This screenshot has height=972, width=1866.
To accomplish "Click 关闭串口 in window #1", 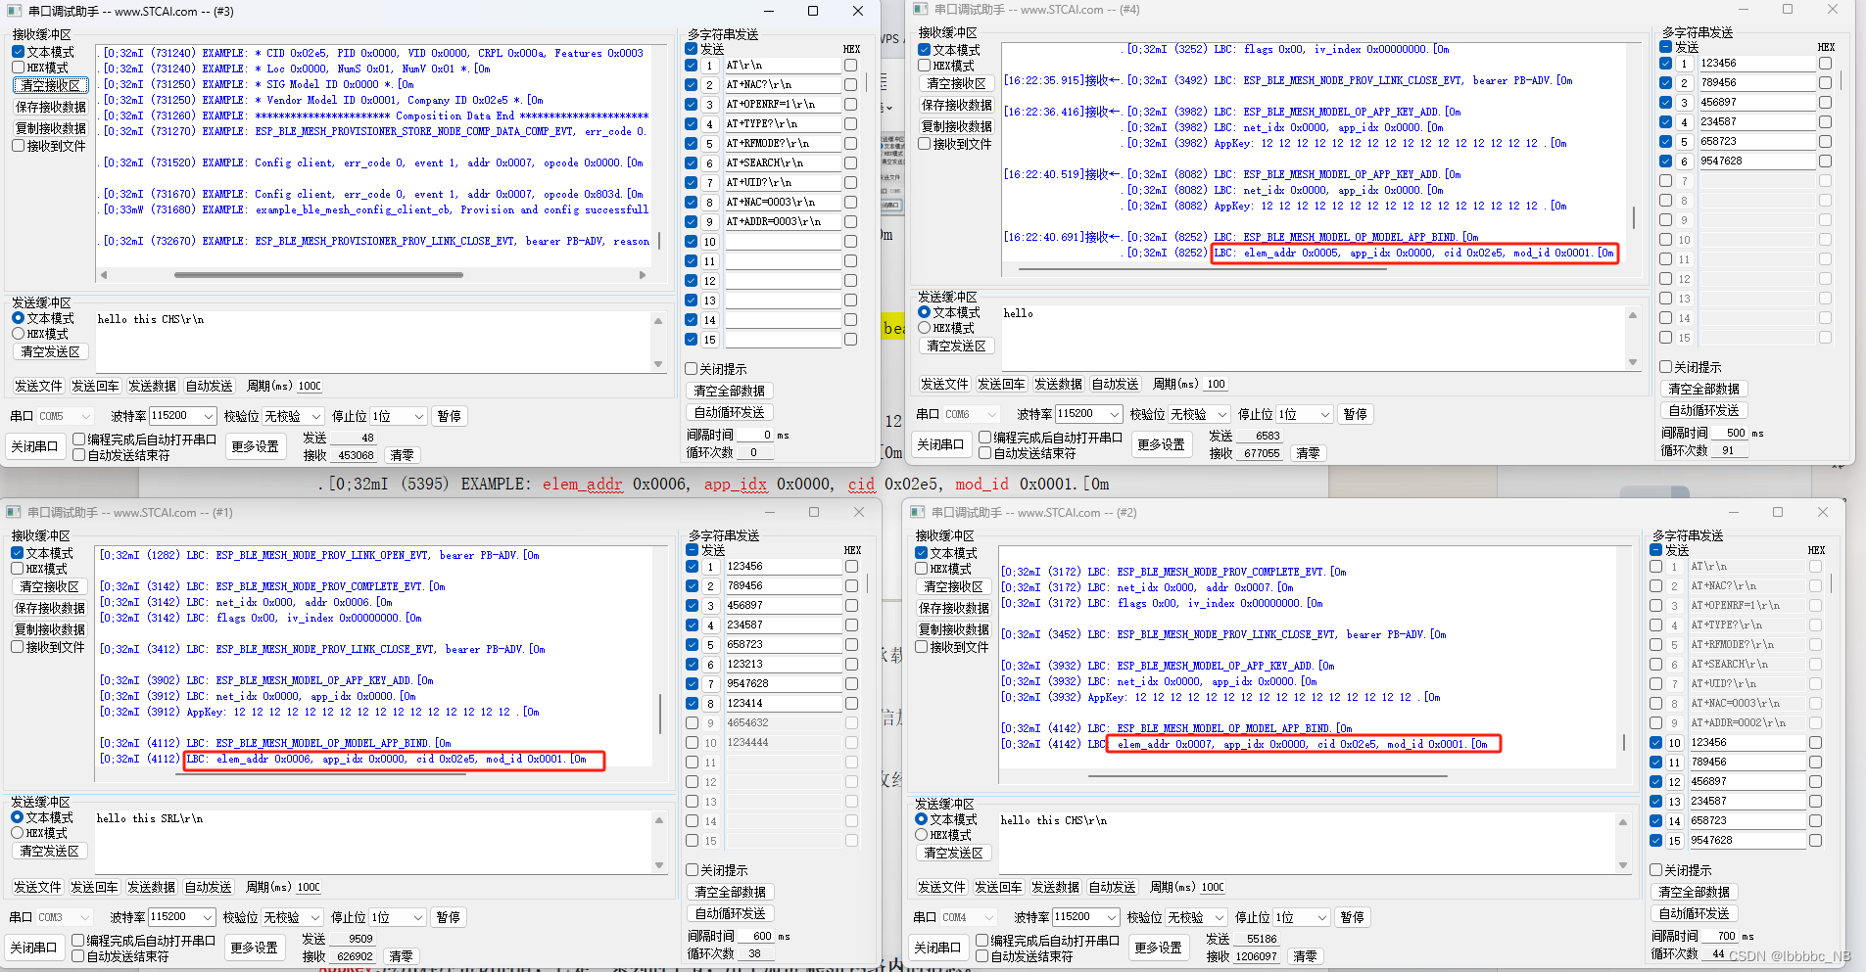I will pos(33,948).
